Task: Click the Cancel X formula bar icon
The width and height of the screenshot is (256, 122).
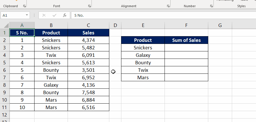Action: (44, 15)
